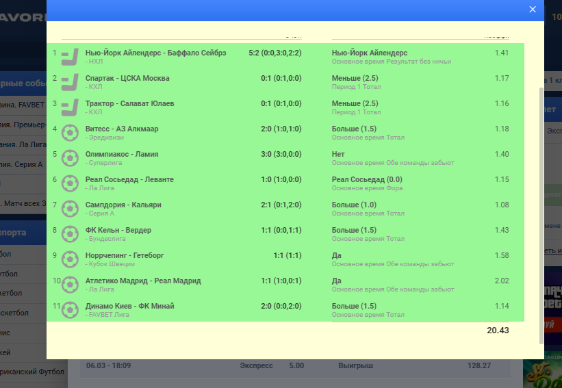The width and height of the screenshot is (562, 388).
Task: Click coefficient 1.41
Action: click(502, 53)
